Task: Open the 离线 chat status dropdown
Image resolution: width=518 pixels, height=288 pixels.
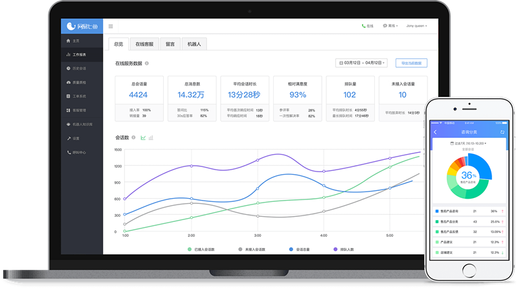Action: 390,26
